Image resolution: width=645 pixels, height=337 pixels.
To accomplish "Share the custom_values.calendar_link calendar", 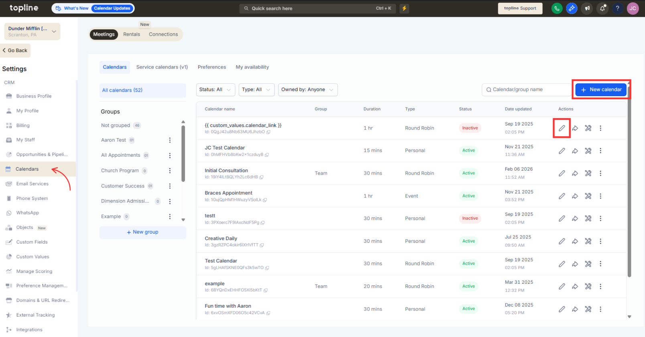I will 575,128.
